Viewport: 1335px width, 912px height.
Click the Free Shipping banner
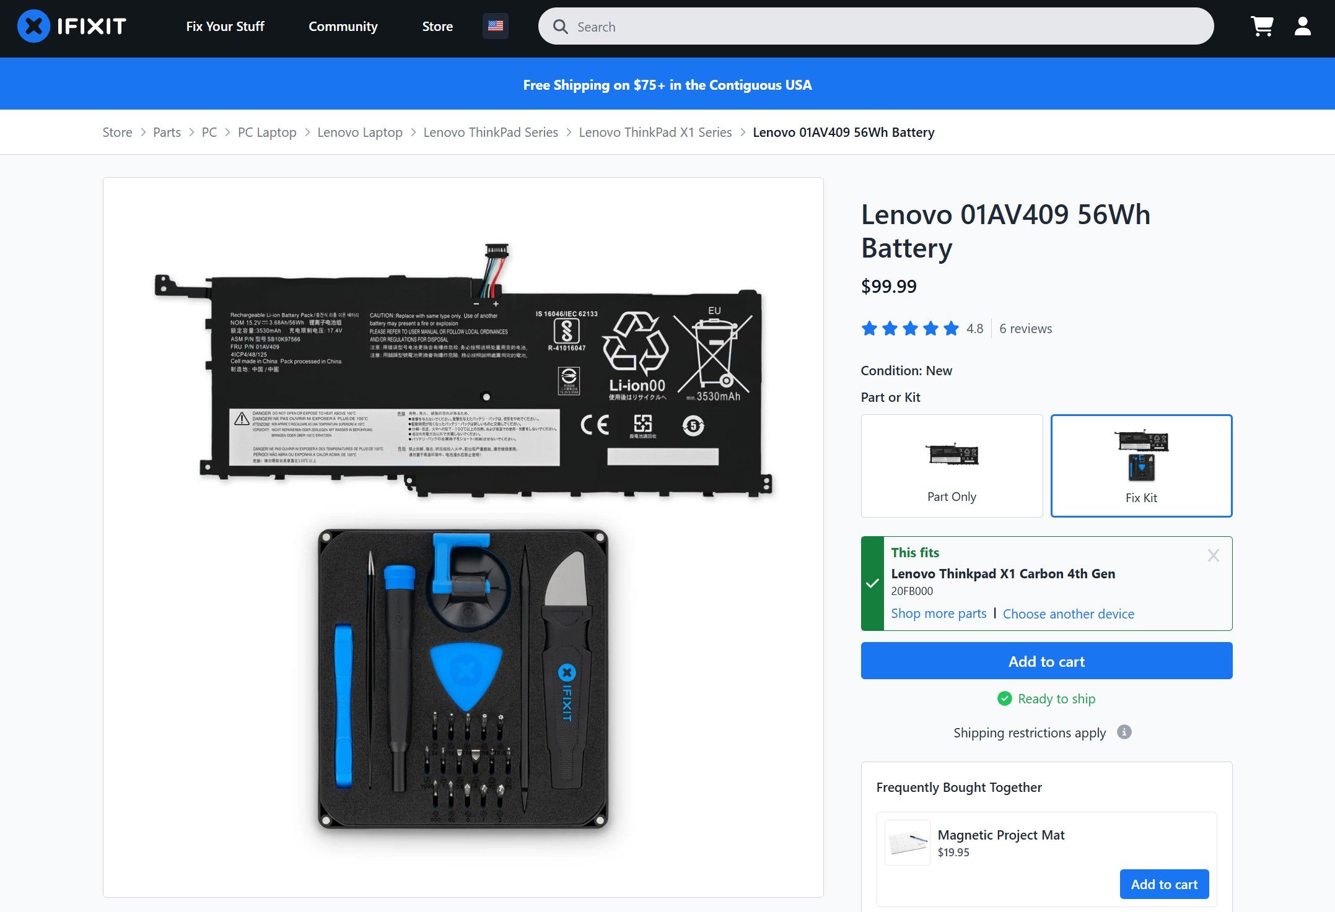pyautogui.click(x=667, y=84)
